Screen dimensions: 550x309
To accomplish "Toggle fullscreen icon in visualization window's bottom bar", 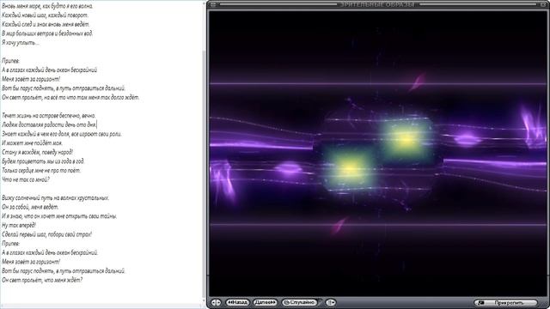I will (x=216, y=302).
